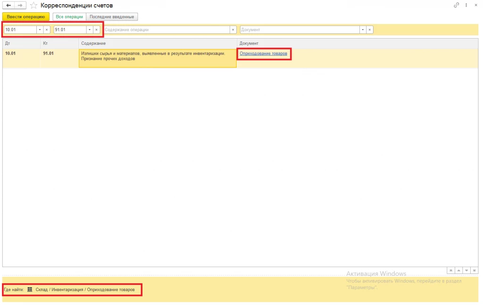This screenshot has width=483, height=305.
Task: Expand the 10.01 debit account dropdown
Action: [40, 30]
